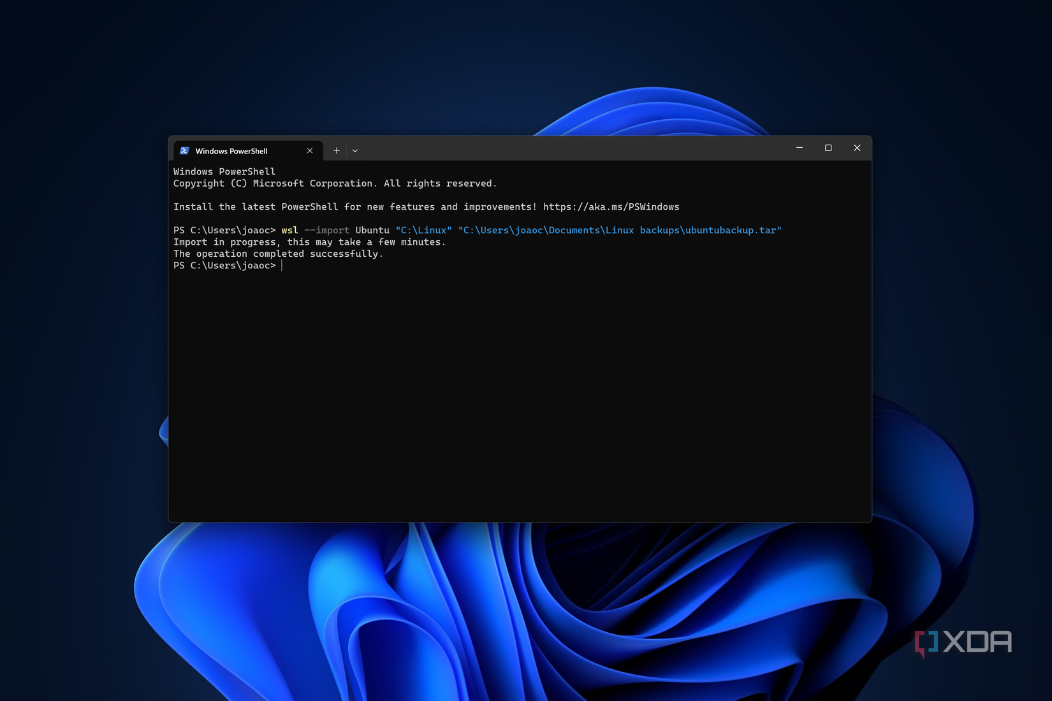Click the Microsoft copyright line
Screen dimensions: 1052x701
334,183
